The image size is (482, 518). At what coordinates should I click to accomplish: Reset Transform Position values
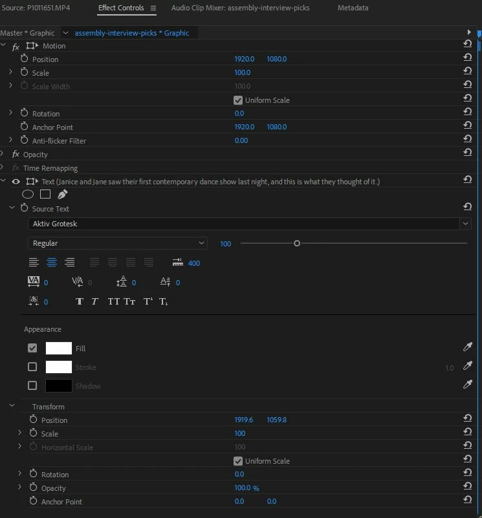click(x=467, y=418)
